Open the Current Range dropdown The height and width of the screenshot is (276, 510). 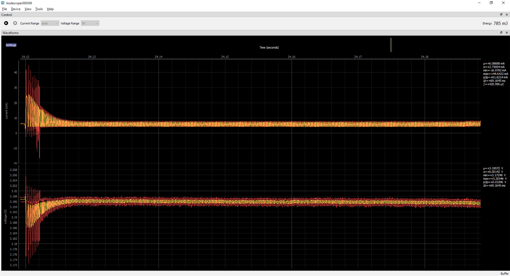point(50,23)
